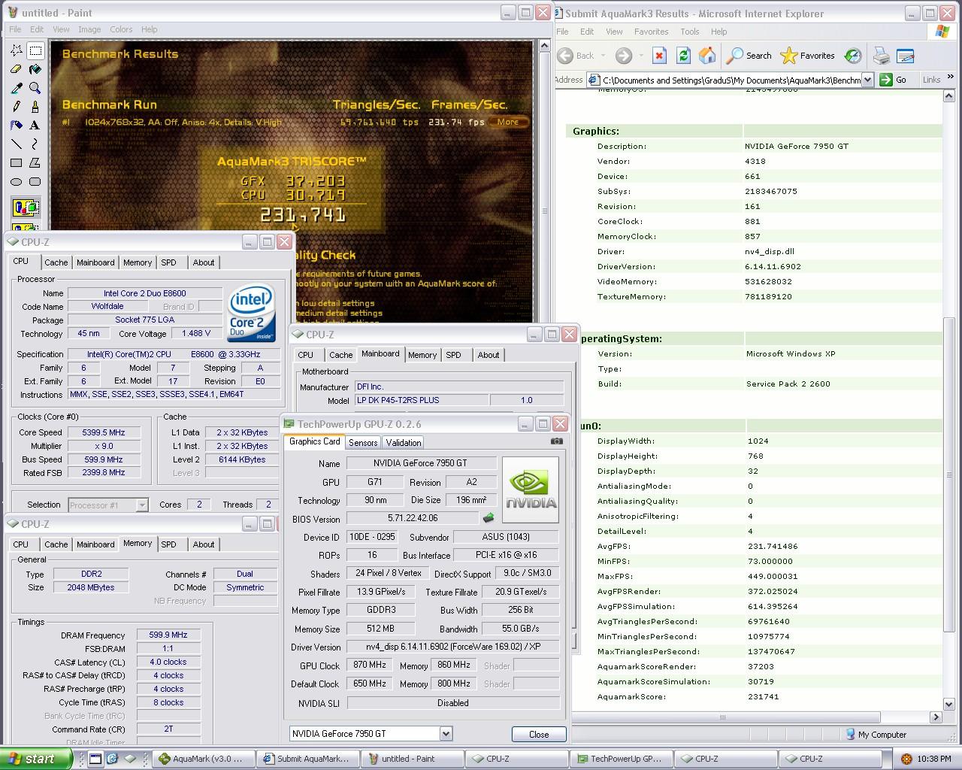
Task: Open the IE address bar dropdown
Action: click(x=867, y=80)
